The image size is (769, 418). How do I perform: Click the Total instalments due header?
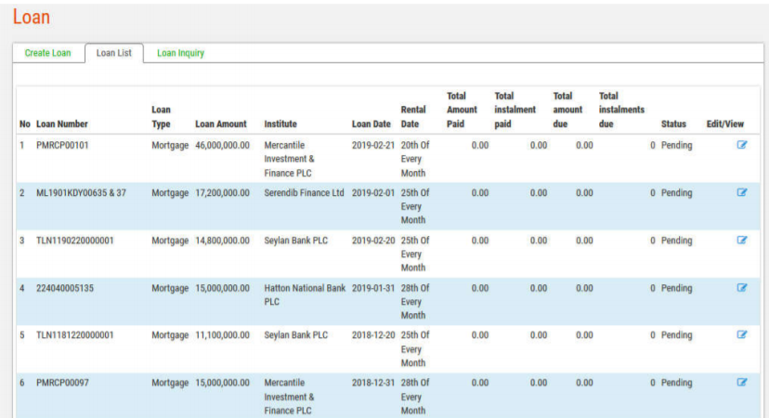pos(621,110)
